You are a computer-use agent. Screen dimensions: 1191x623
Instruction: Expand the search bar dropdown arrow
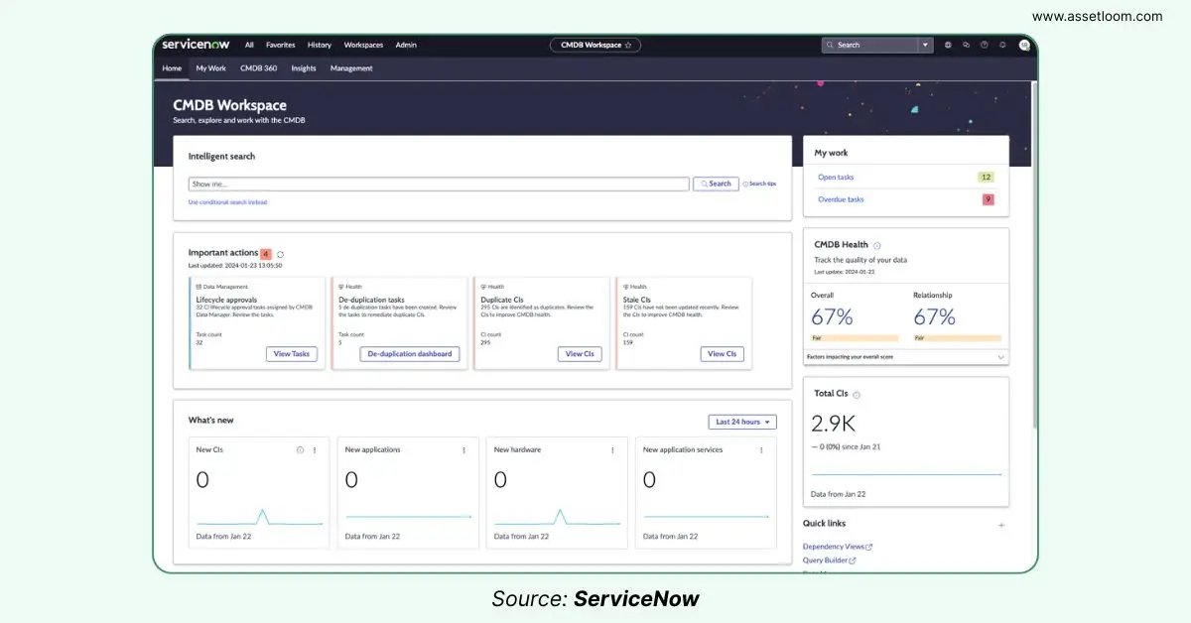[x=925, y=45]
